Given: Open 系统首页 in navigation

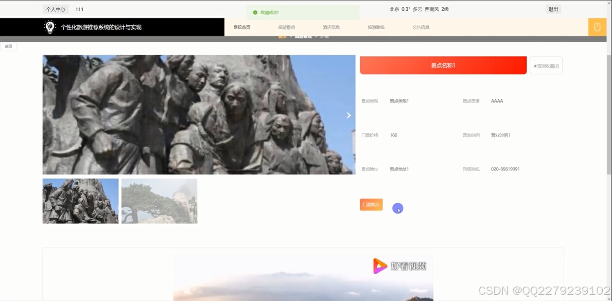Looking at the screenshot, I should tap(242, 27).
